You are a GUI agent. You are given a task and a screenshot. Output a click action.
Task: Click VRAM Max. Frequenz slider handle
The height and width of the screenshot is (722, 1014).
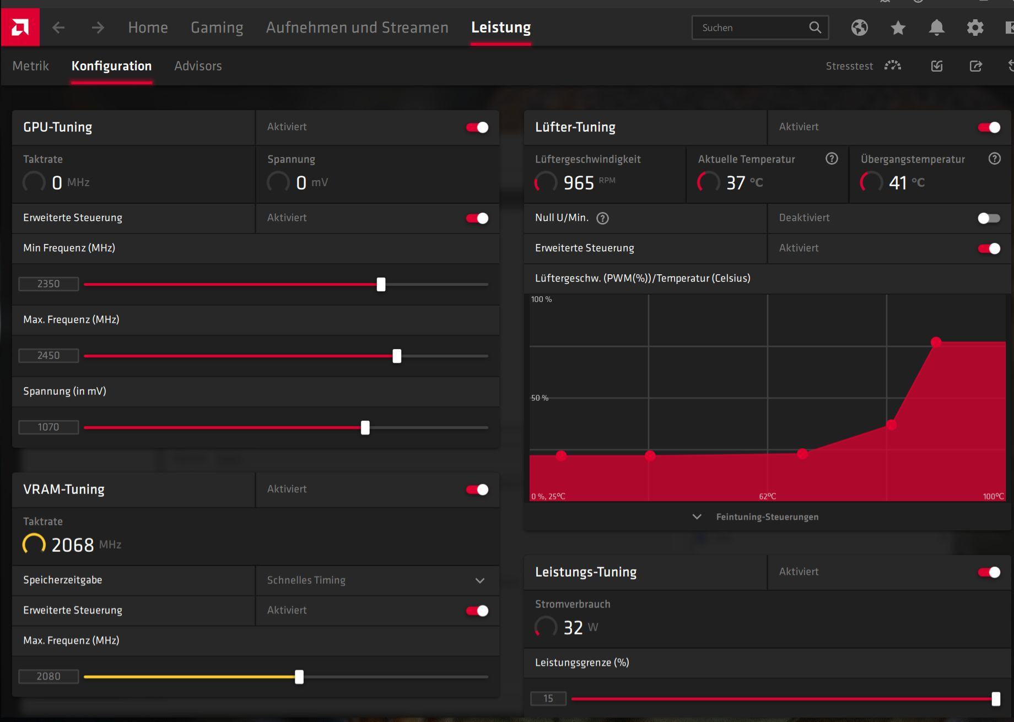299,677
